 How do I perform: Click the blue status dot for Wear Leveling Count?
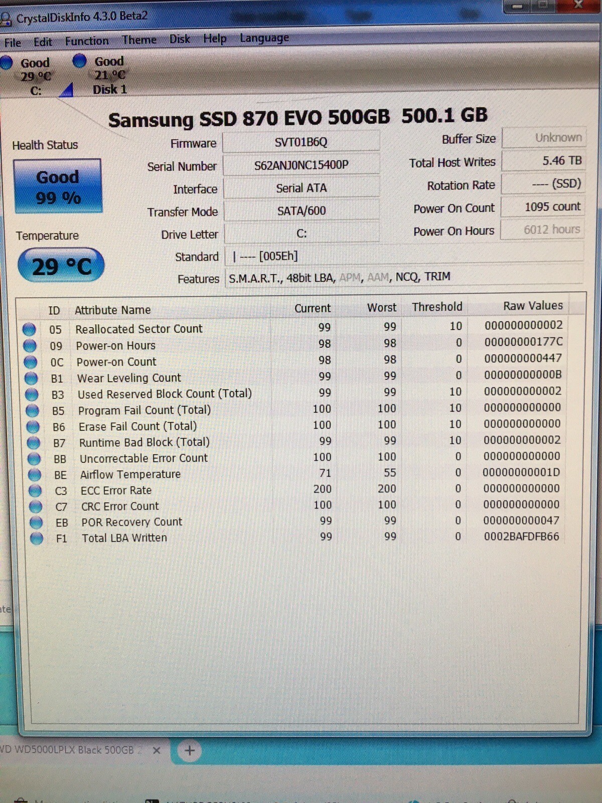[x=31, y=378]
